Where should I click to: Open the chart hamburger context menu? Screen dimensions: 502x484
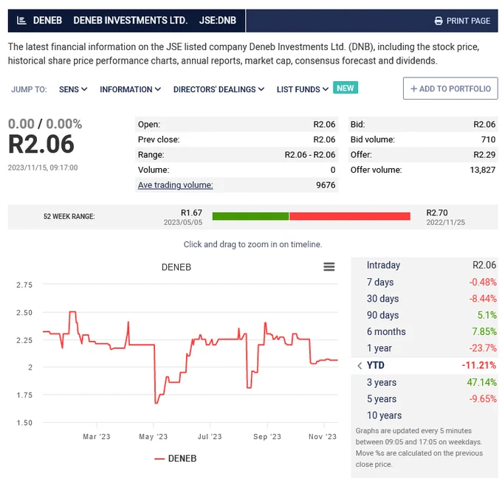coord(329,267)
